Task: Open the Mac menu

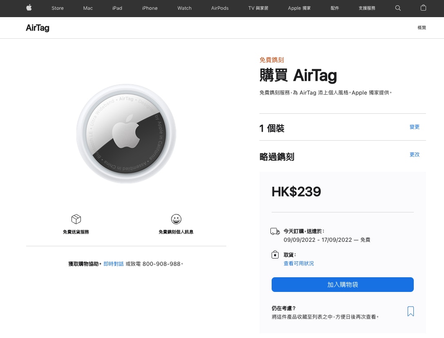Action: (88, 8)
